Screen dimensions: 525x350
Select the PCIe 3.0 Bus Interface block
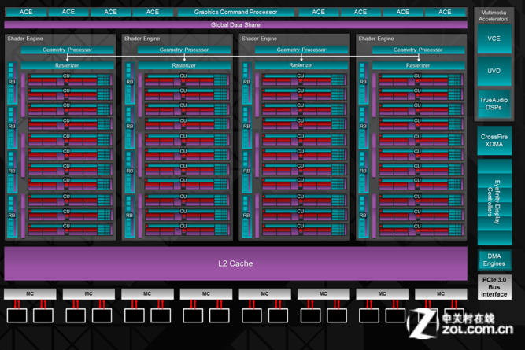click(494, 287)
